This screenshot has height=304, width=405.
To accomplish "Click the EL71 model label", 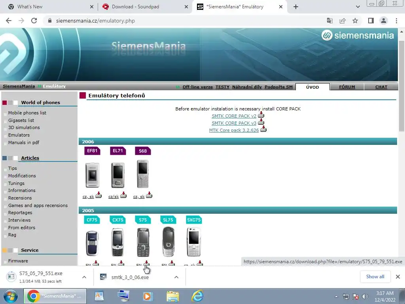I will (118, 151).
